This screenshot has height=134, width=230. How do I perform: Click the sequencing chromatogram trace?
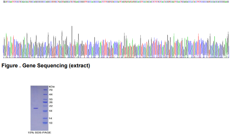[116, 42]
